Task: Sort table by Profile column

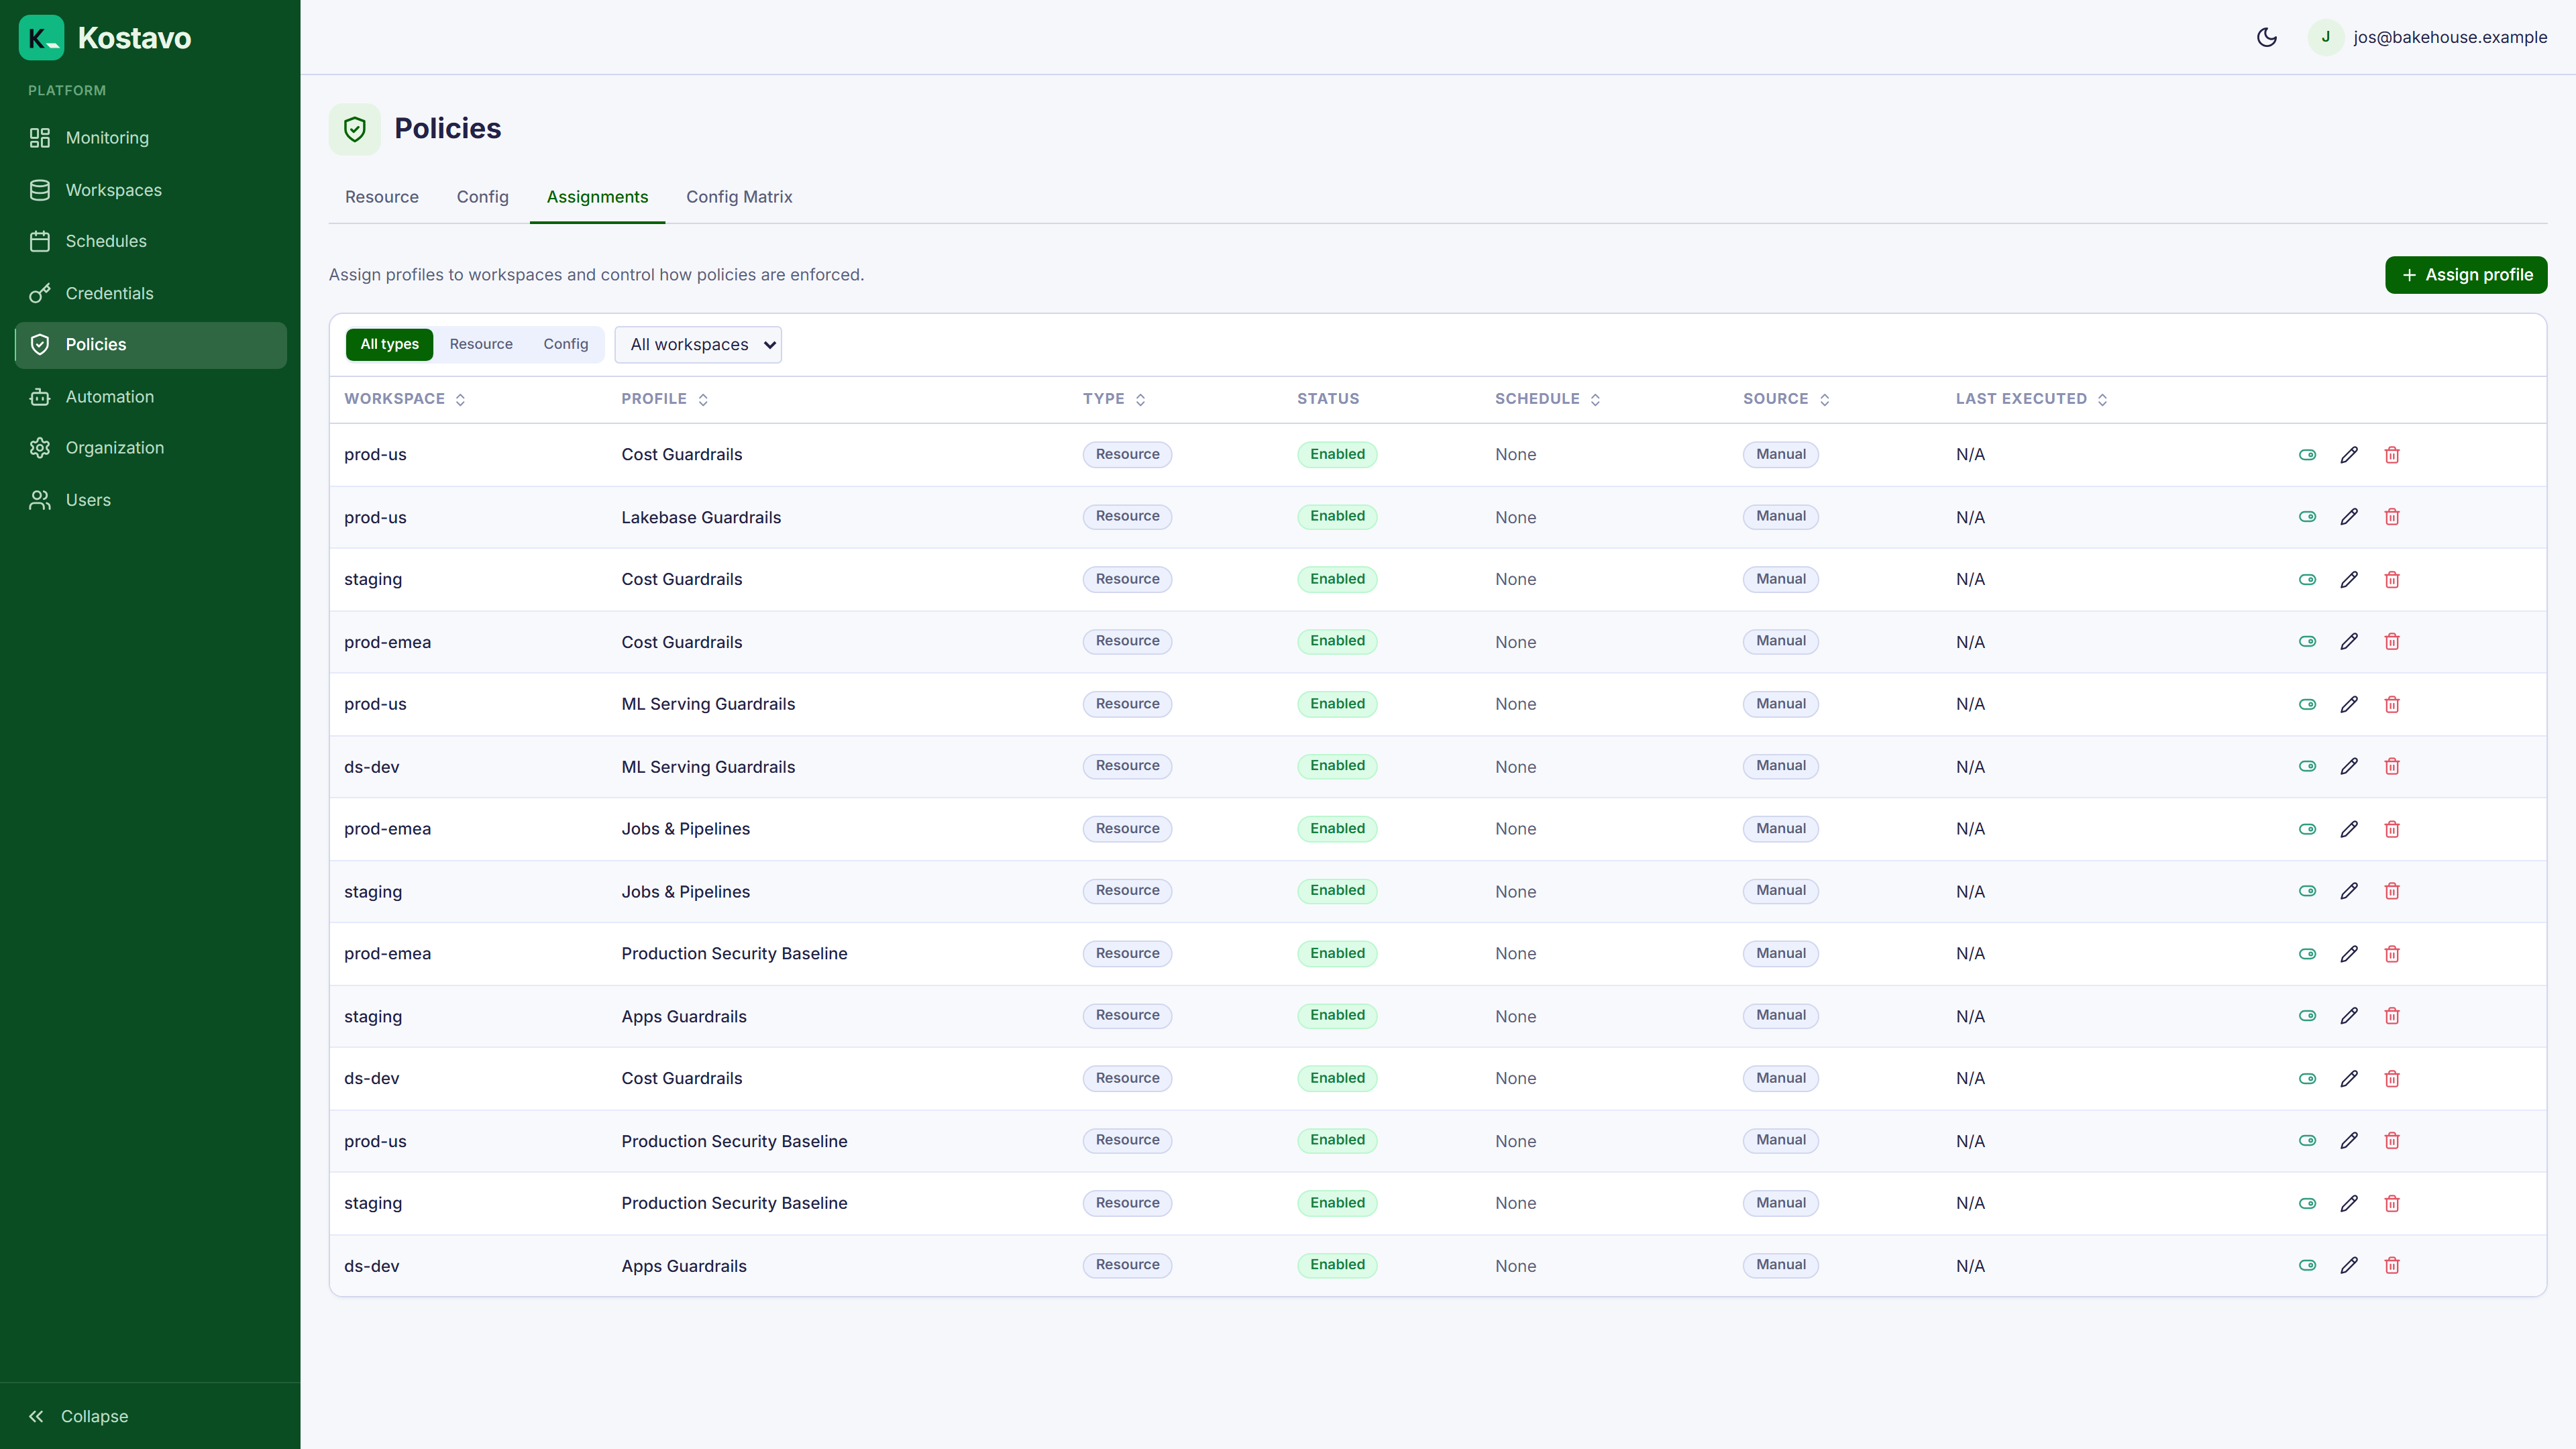Action: tap(665, 399)
